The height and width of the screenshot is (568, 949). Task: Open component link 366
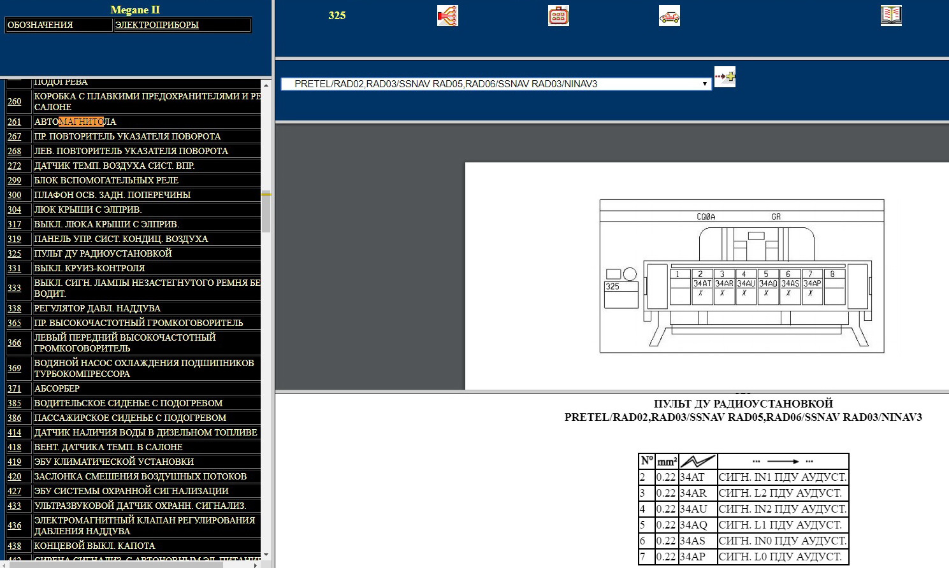[15, 343]
